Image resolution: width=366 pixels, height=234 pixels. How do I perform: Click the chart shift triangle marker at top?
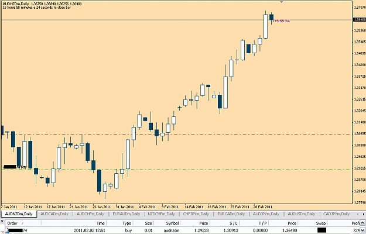(281, 2)
